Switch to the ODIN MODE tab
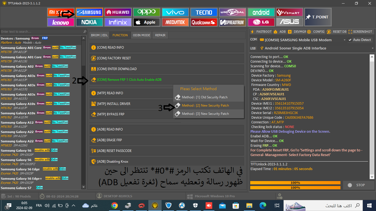The height and width of the screenshot is (211, 376). tap(141, 35)
